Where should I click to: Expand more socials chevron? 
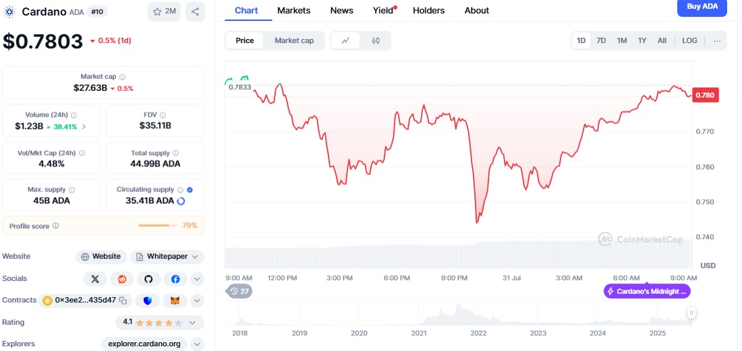coord(197,278)
